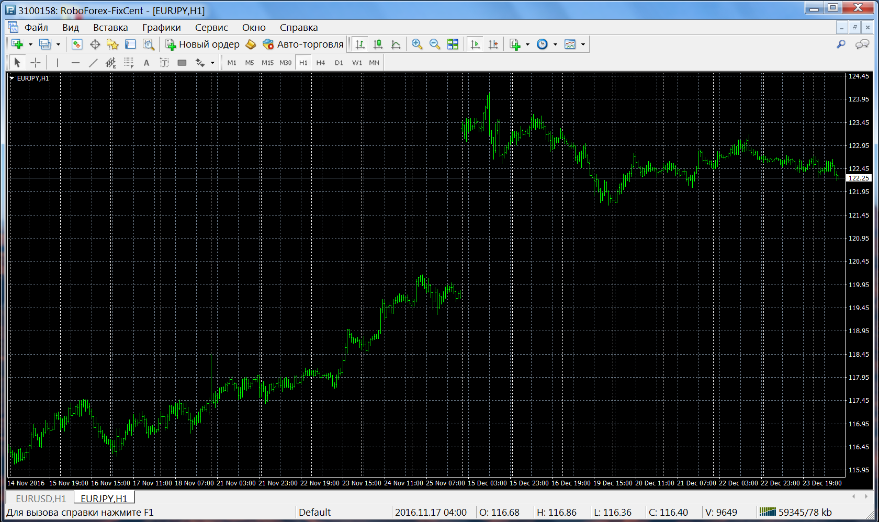The image size is (879, 522).
Task: Select the Crosshair tool
Action: click(36, 63)
